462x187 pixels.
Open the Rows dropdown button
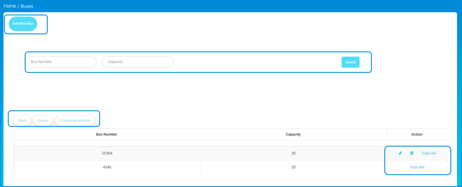[x=23, y=120]
